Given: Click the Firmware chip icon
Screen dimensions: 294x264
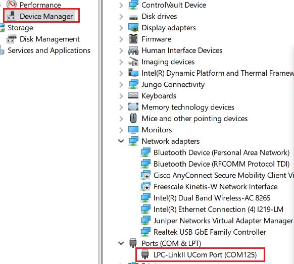Looking at the screenshot, I should click(x=133, y=39).
